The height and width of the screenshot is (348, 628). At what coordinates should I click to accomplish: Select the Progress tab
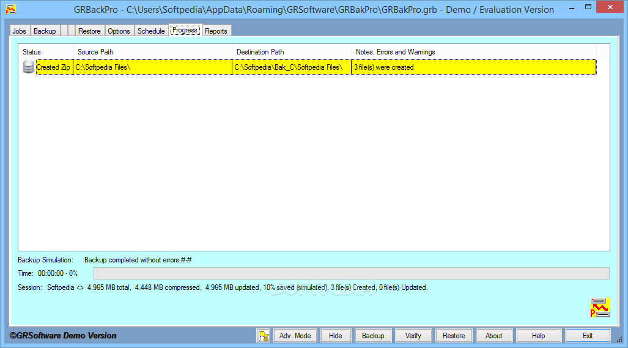[x=185, y=30]
